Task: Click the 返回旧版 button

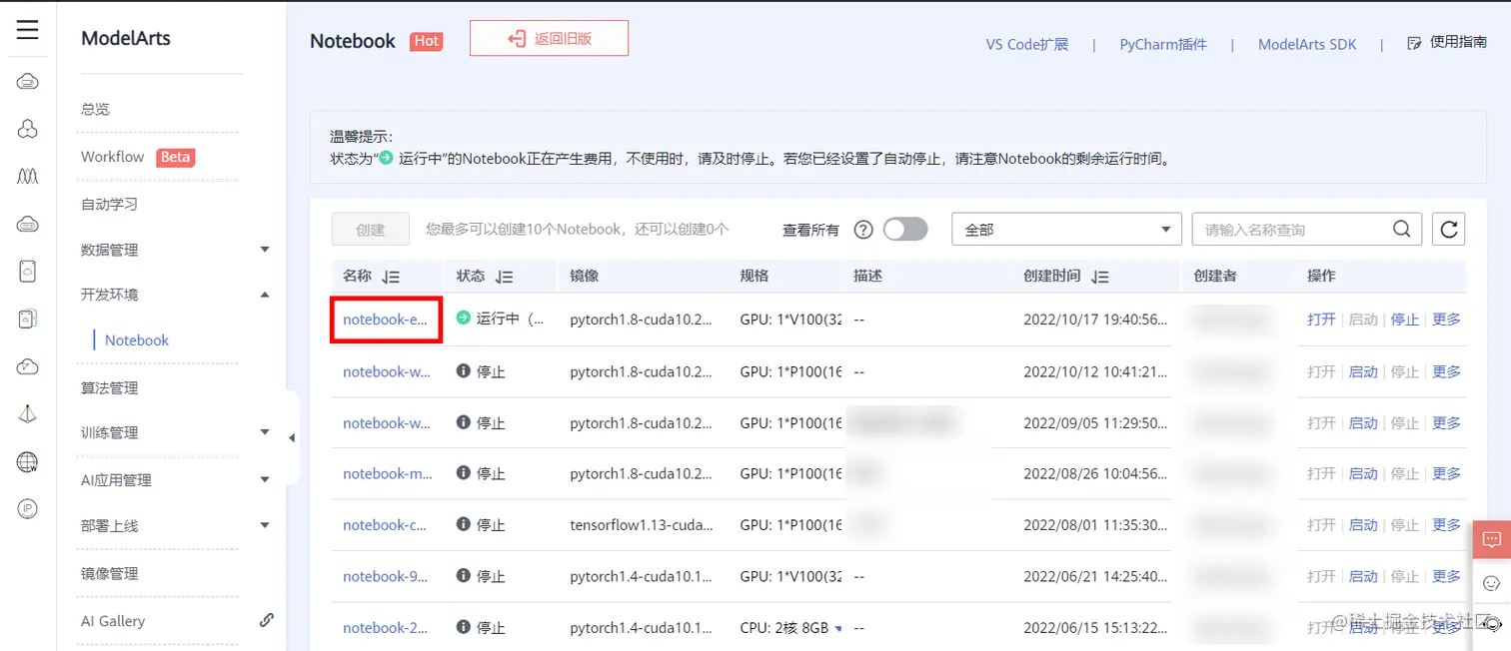Action: pos(549,38)
